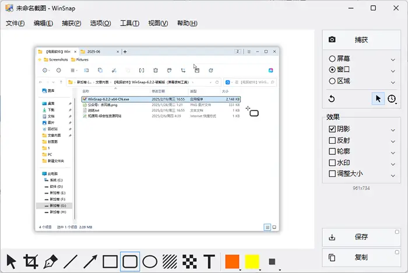Viewport: 408px width, 273px height.
Task: Enable the 调整大小 checkbox
Action: coord(332,173)
